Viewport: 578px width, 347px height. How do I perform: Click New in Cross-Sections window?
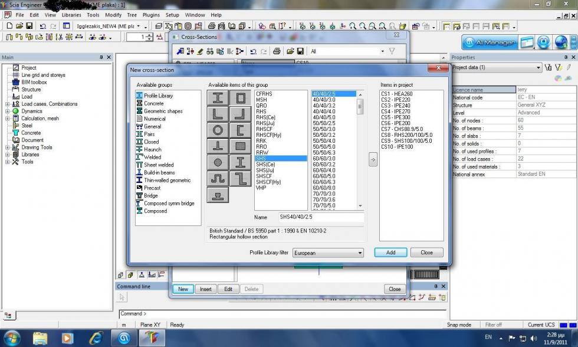tap(183, 289)
